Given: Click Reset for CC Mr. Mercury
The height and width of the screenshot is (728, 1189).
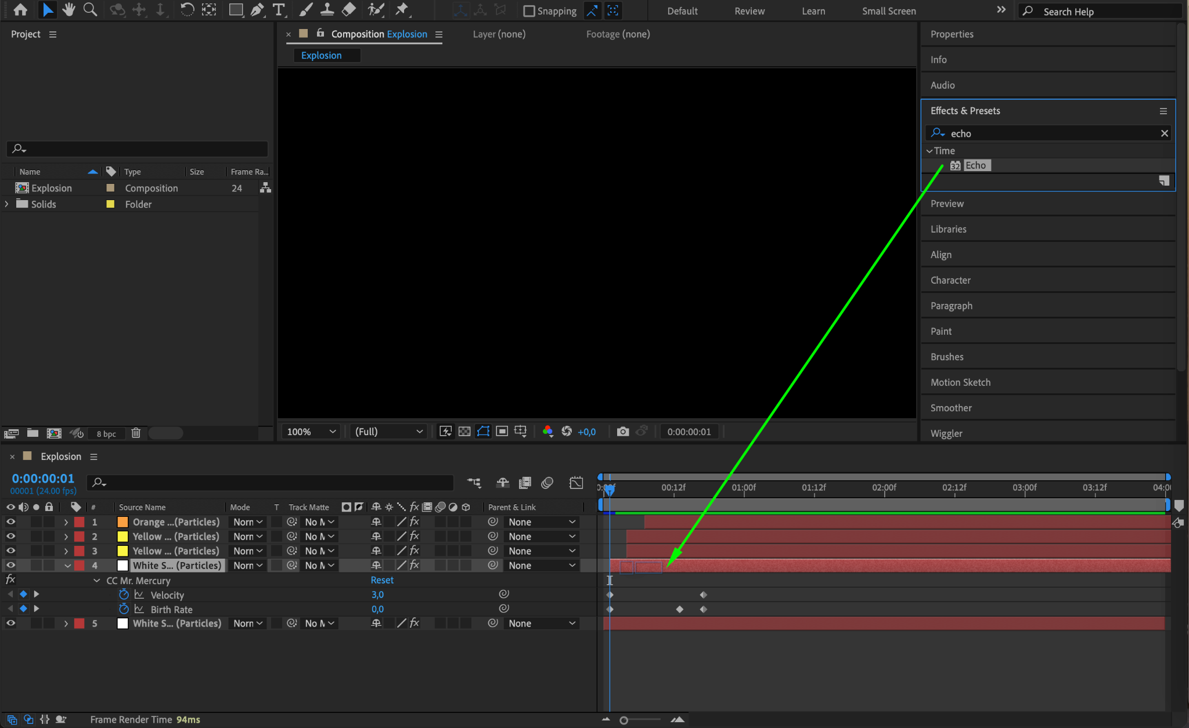Looking at the screenshot, I should (382, 580).
